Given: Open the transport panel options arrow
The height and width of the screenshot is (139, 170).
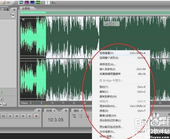Looking at the screenshot, I should (39, 111).
